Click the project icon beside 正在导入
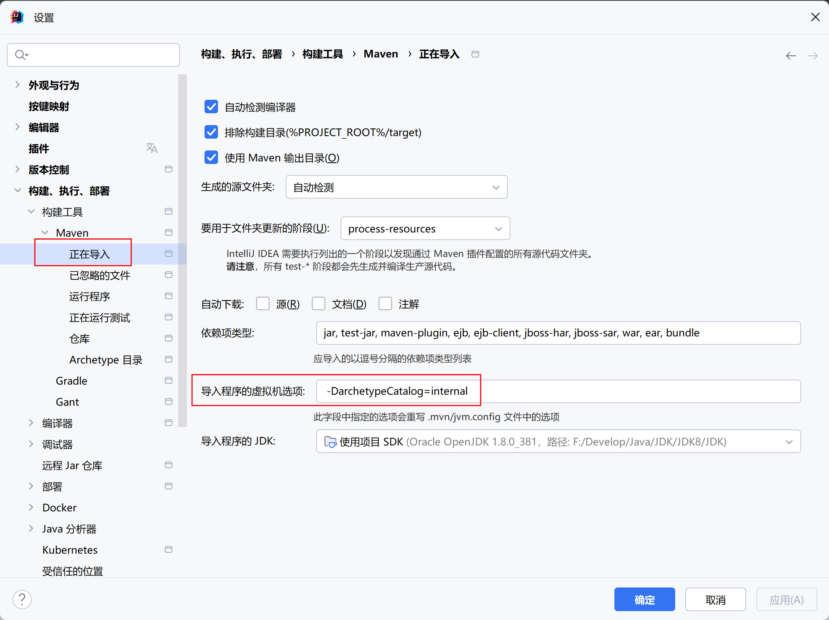829x620 pixels. point(169,254)
